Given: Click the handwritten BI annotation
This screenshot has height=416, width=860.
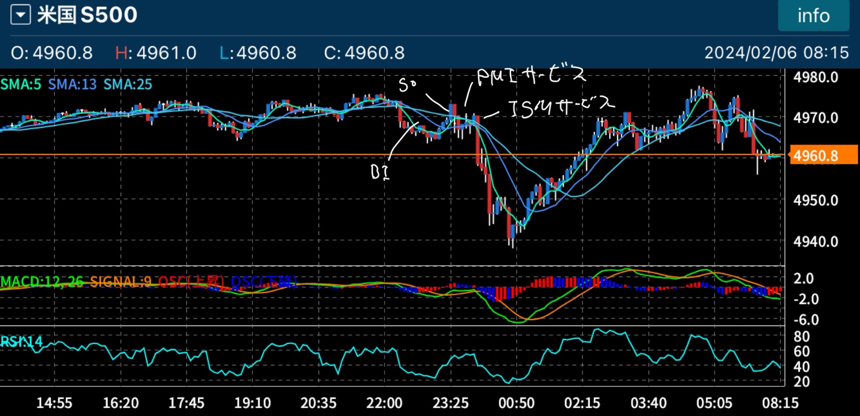Looking at the screenshot, I should coord(380,172).
